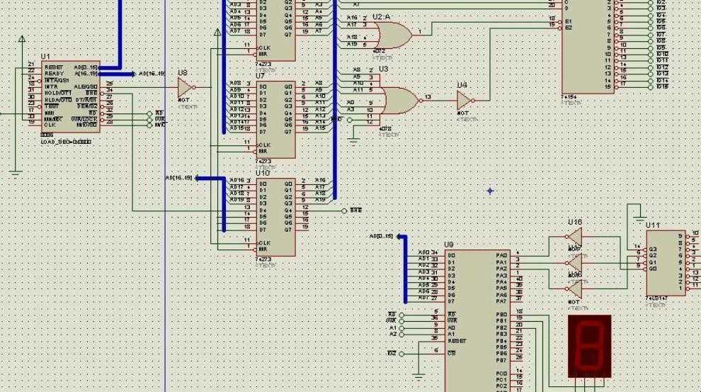Select the AD[0..15] bus label near U9
Screen dimensions: 701x392
click(x=382, y=236)
